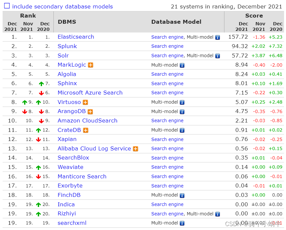Open the Manticore Search link
This screenshot has width=286, height=230.
click(x=82, y=176)
